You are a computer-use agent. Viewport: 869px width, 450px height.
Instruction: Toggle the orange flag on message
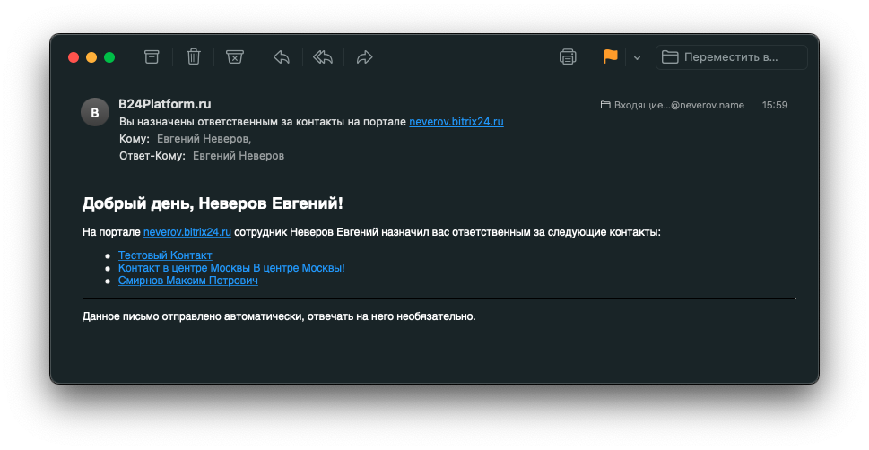pyautogui.click(x=611, y=57)
